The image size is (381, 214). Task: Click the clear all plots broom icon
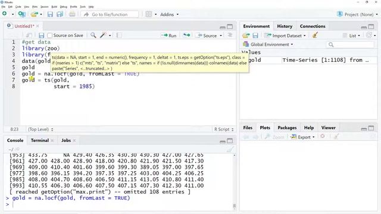(x=336, y=137)
